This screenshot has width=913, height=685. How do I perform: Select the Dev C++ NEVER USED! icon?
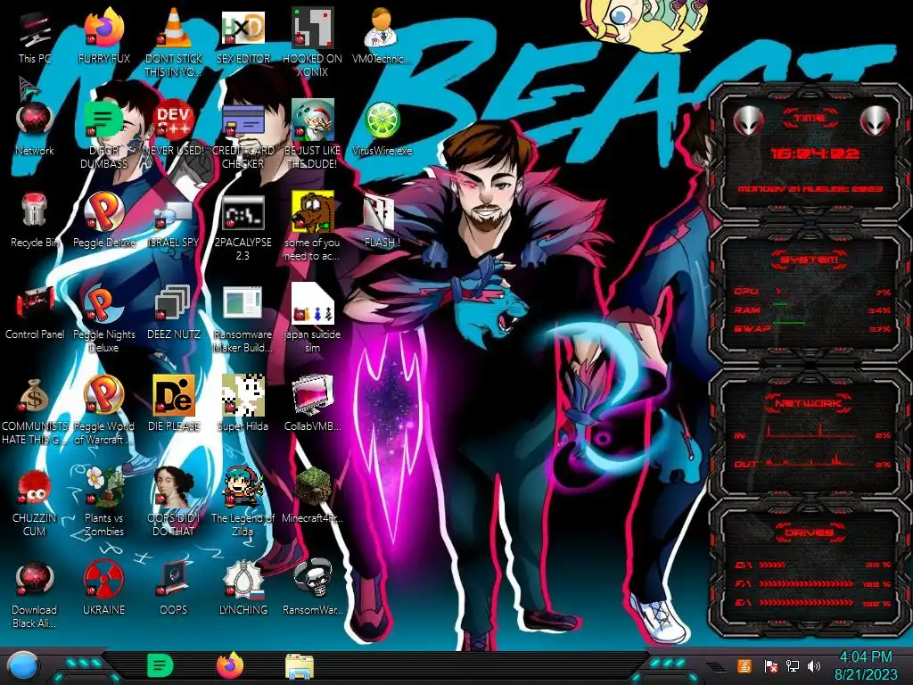174,120
